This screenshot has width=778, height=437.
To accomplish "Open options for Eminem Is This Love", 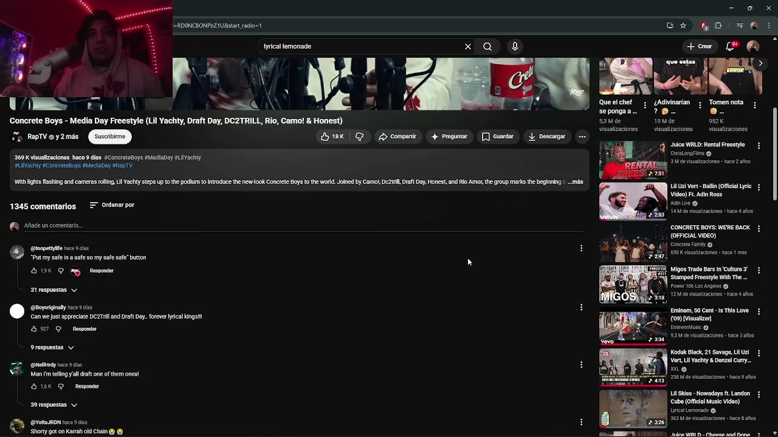I will coord(759,311).
